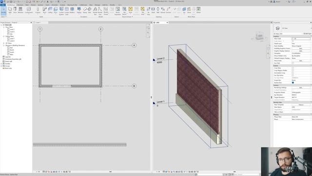Select the Area tool
The height and width of the screenshot is (176, 312).
pos(130,10)
